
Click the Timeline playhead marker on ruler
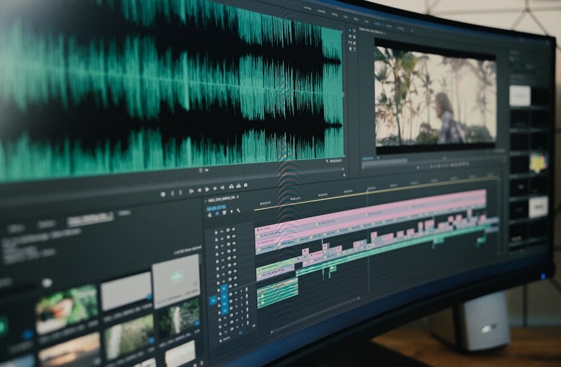(x=367, y=190)
